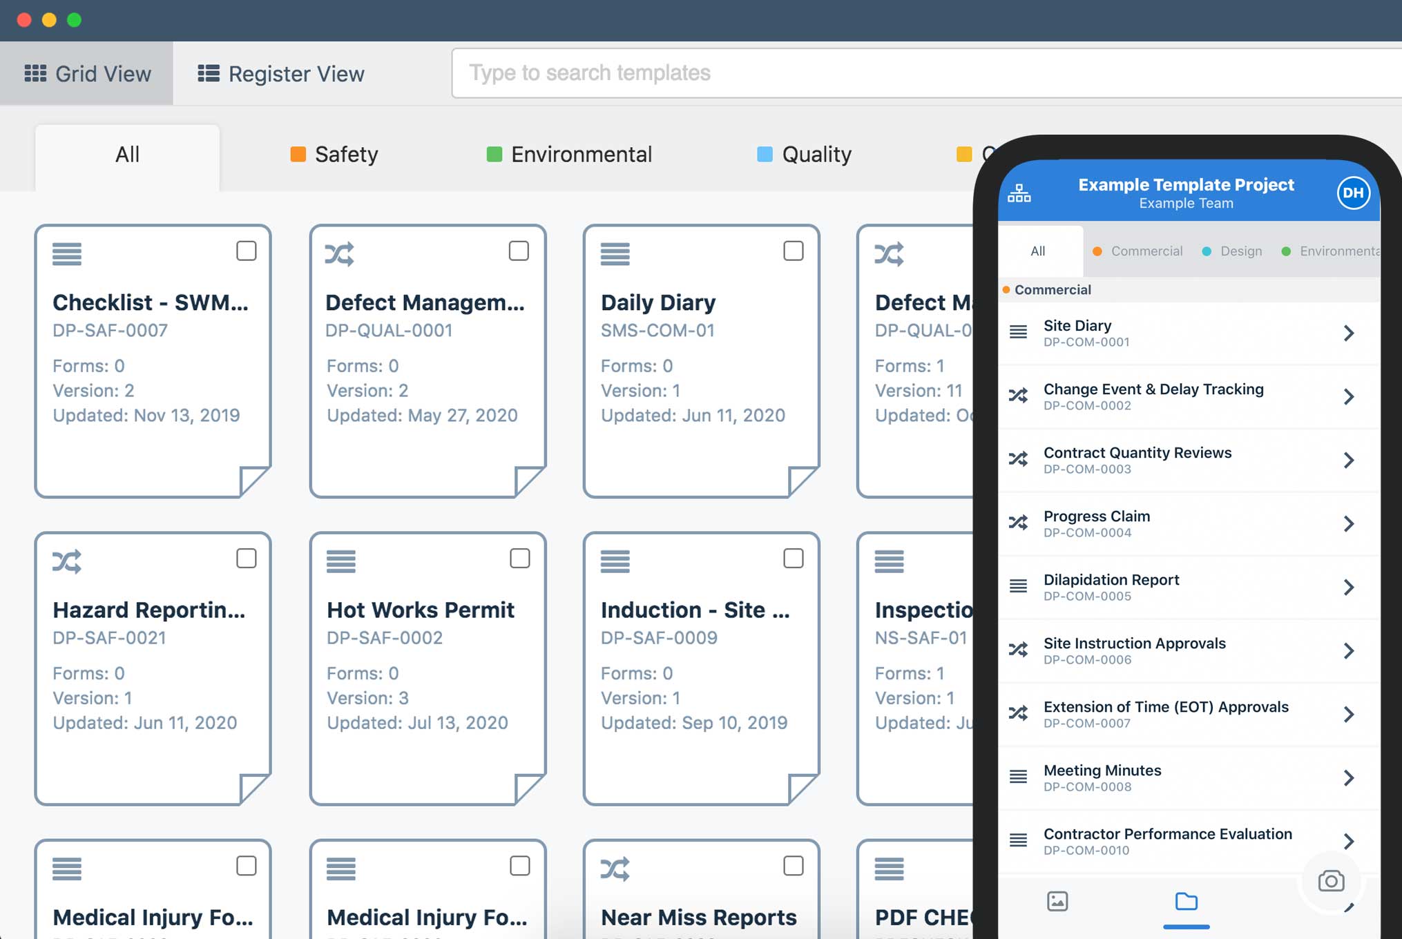Open Meeting Minutes chevron arrow
The width and height of the screenshot is (1402, 939).
click(x=1349, y=777)
